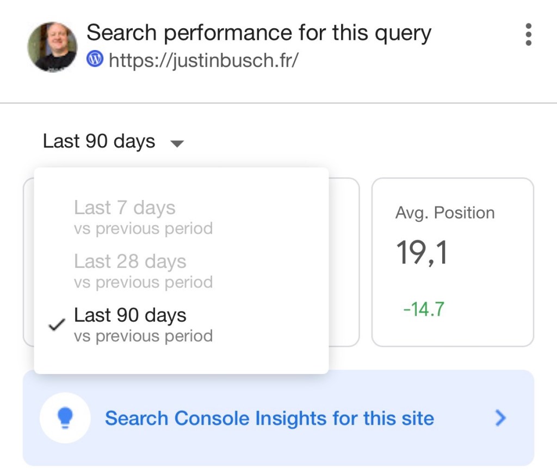Screen dimensions: 557x474
Task: Collapse the date range dropdown arrow
Action: click(177, 144)
